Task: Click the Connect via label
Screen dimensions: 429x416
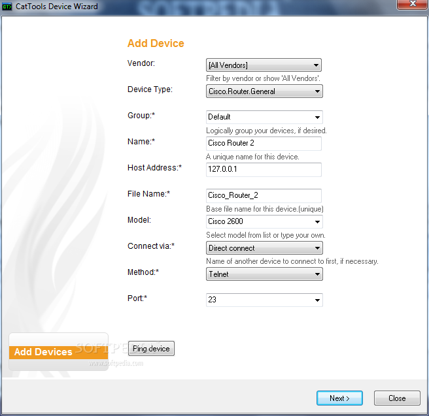Action: tap(151, 246)
